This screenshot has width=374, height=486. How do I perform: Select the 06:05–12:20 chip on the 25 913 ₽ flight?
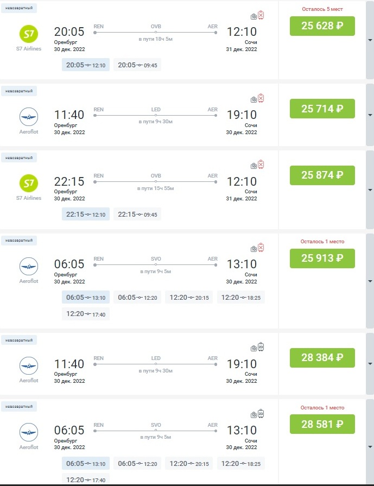coord(137,298)
